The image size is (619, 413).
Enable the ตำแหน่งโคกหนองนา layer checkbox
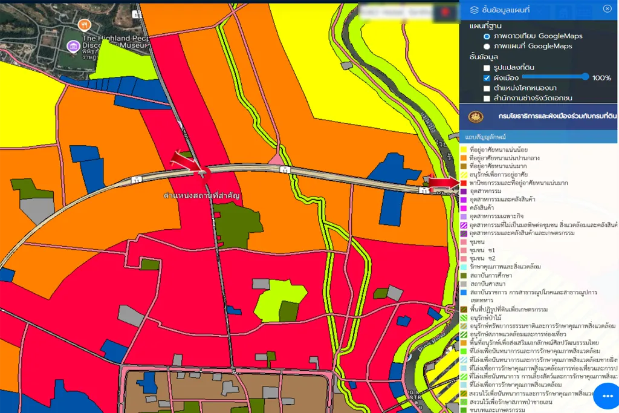pos(487,88)
